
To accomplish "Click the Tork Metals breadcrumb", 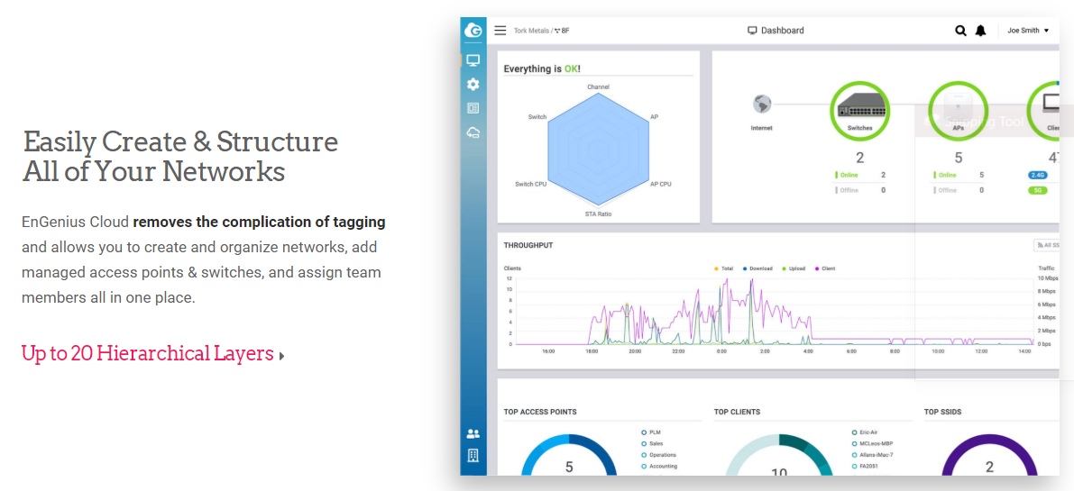I will (x=531, y=31).
